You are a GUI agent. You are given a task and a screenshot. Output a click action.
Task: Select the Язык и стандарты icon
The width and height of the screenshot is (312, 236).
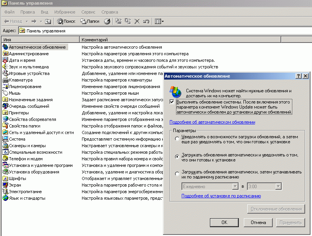pyautogui.click(x=5, y=198)
